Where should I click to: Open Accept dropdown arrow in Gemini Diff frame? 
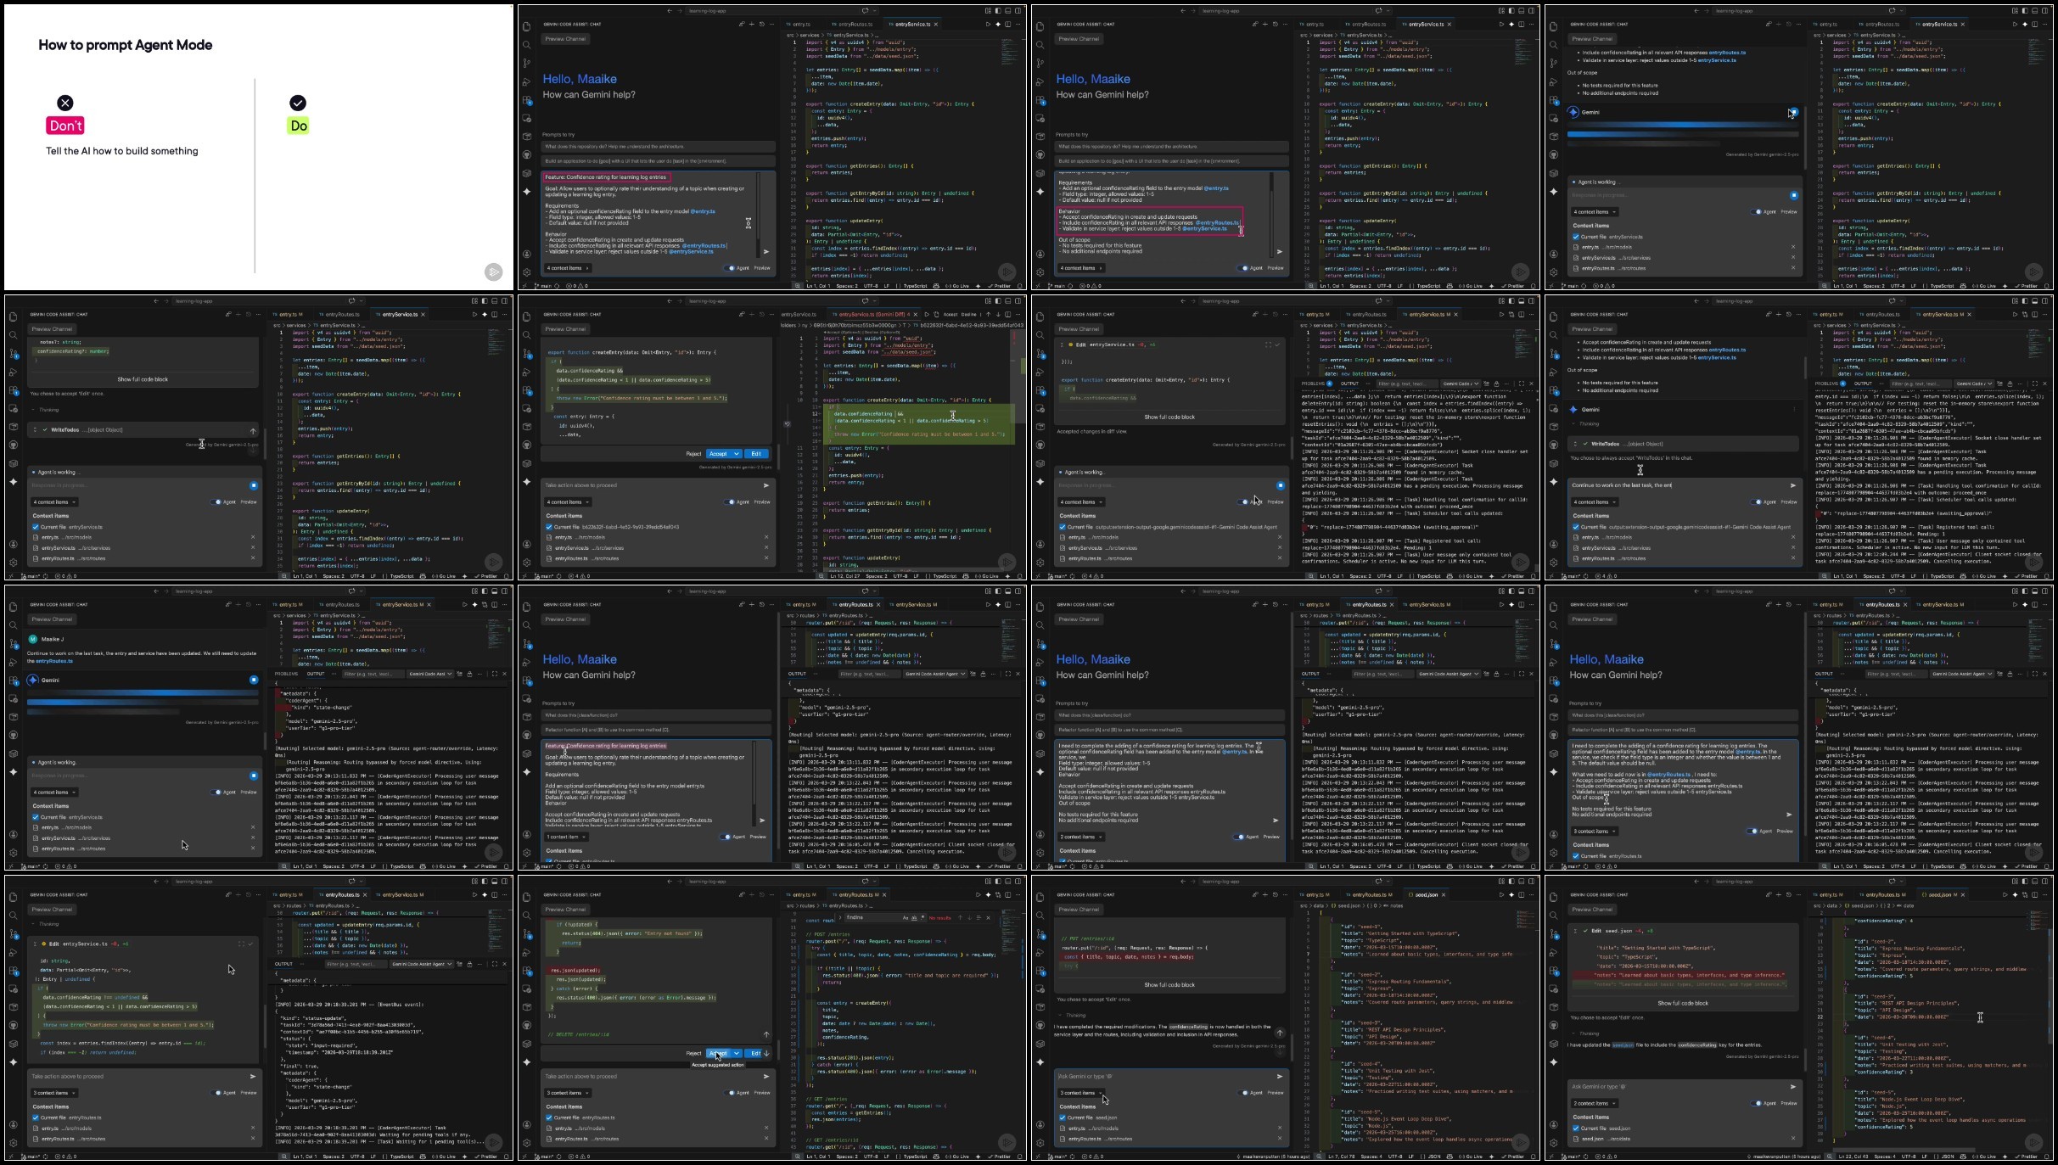click(737, 454)
